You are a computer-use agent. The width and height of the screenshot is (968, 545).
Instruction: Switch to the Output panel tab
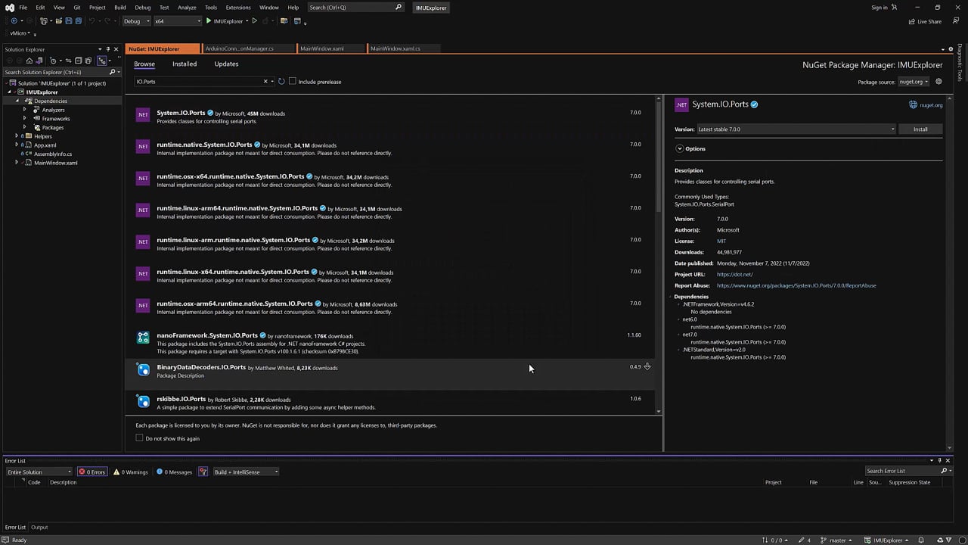tap(39, 527)
